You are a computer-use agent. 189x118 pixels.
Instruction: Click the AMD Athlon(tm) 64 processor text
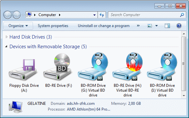pyautogui.click(x=89, y=109)
